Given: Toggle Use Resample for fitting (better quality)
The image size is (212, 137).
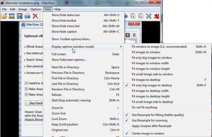Looking at the screenshot, I should (x=167, y=115).
